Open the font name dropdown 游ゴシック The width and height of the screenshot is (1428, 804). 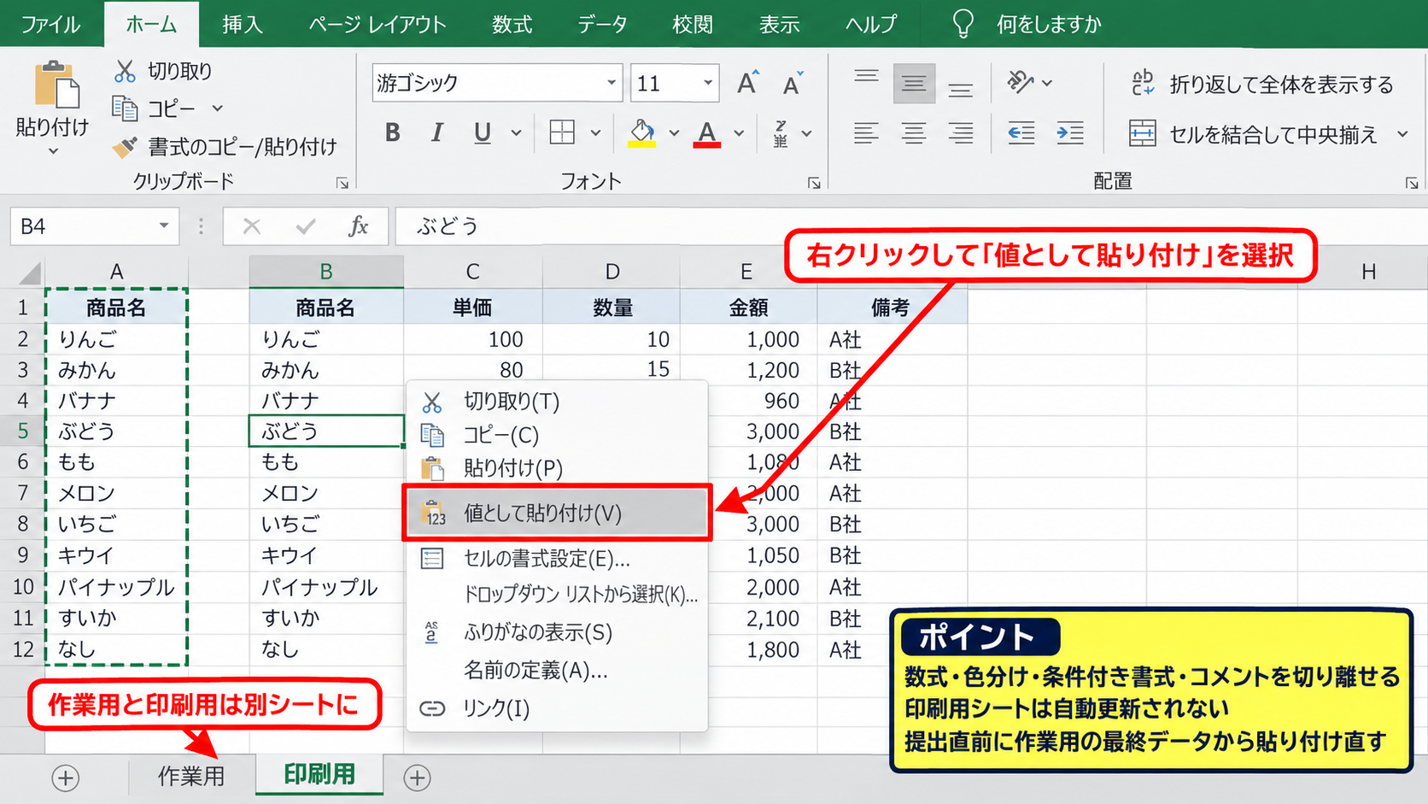[x=612, y=83]
